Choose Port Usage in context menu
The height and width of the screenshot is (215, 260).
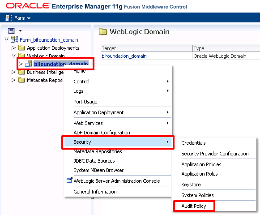[x=85, y=102]
